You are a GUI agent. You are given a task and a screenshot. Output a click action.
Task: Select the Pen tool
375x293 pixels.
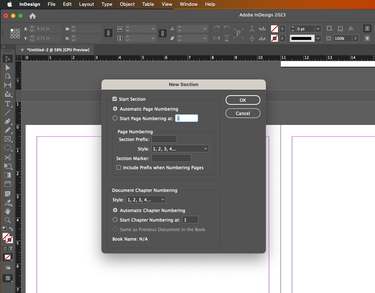pyautogui.click(x=8, y=121)
